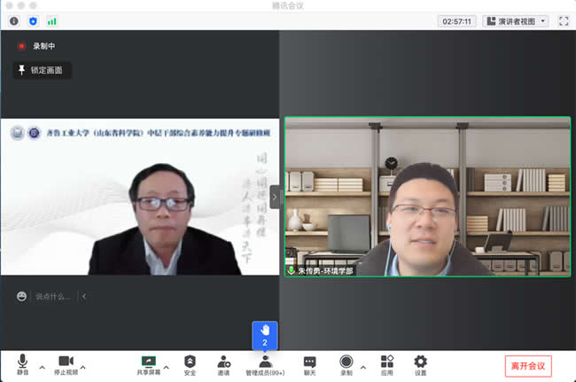Image resolution: width=576 pixels, height=382 pixels.
Task: Mute the microphone (静音)
Action: click(x=22, y=363)
